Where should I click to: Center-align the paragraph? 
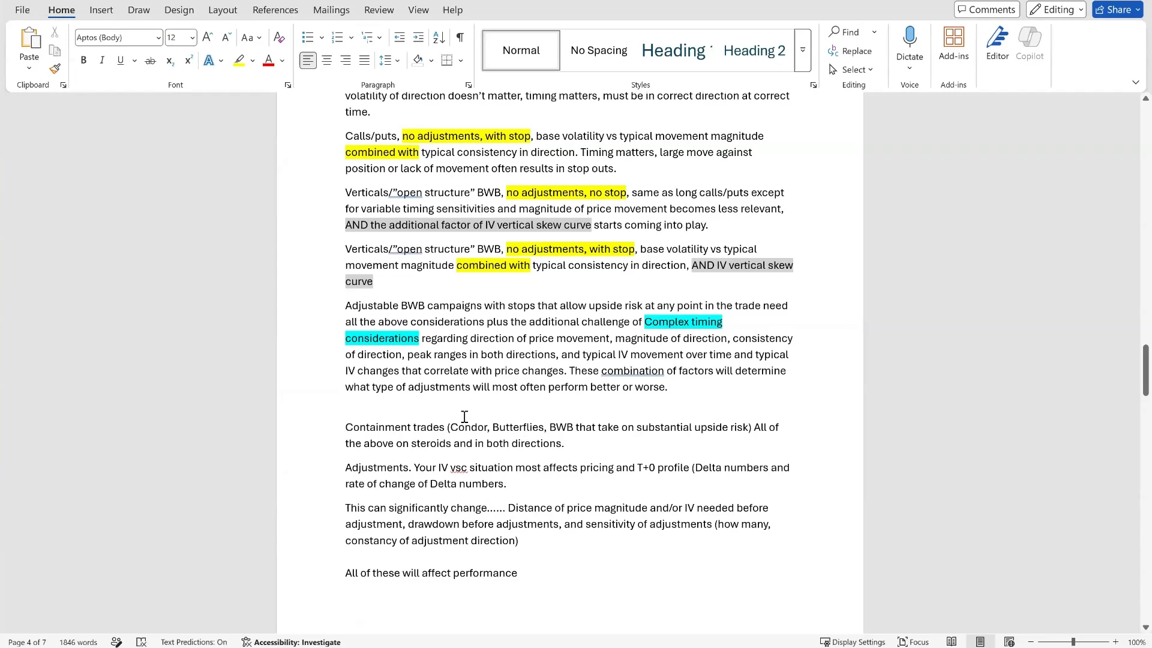click(327, 60)
